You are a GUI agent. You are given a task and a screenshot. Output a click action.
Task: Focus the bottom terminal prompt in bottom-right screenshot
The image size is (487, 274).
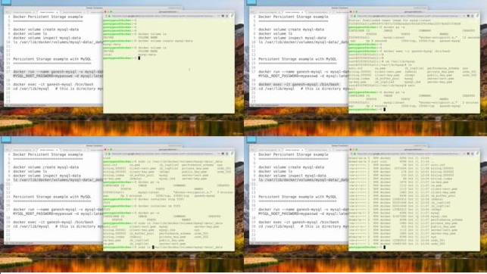click(x=367, y=248)
